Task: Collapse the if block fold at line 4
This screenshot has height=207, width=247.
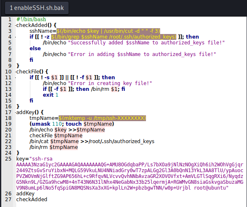Action: pyautogui.click(x=15, y=37)
